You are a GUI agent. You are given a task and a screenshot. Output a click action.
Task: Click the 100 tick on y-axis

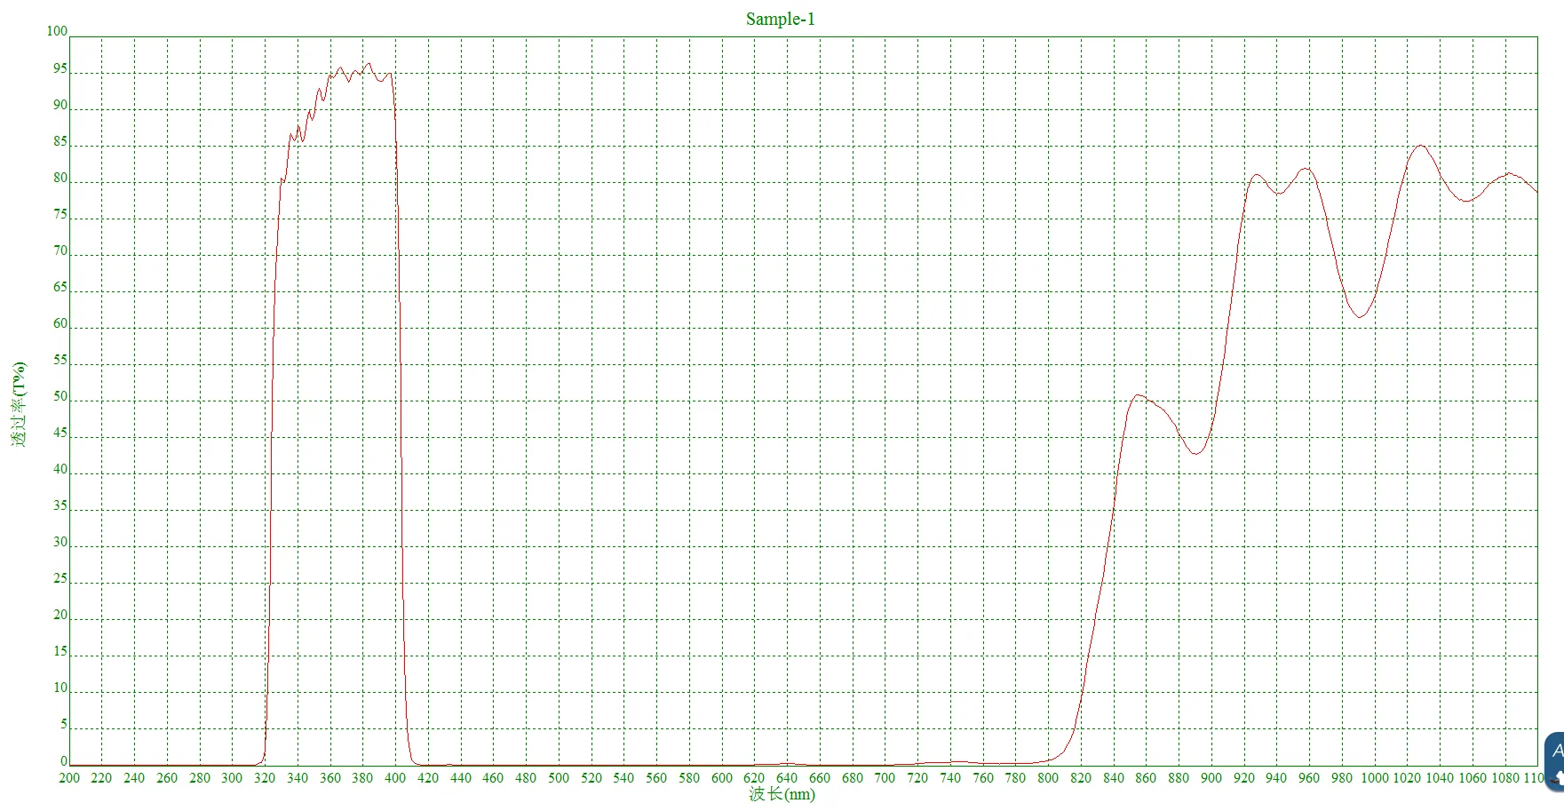pos(57,31)
